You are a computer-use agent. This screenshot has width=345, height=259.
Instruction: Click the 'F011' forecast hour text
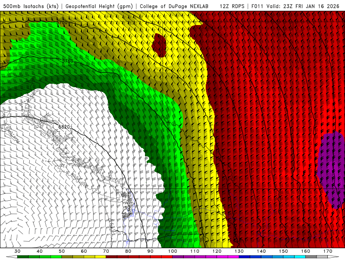(257, 6)
